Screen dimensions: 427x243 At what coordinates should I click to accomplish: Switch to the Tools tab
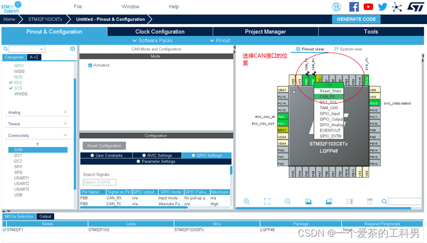coord(371,32)
